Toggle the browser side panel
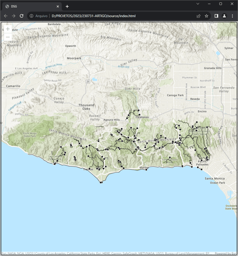238x256 pixels. coord(216,16)
